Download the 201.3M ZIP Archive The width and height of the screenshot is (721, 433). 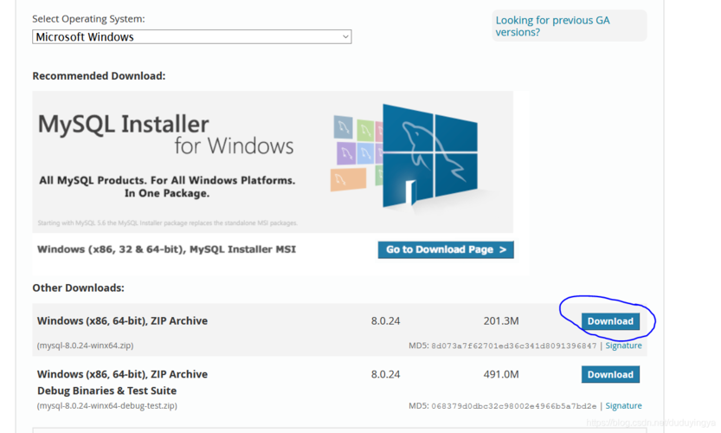(x=610, y=321)
